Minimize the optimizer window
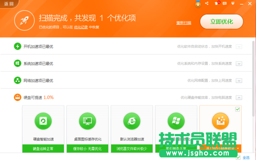The image size is (256, 160). point(241,4)
